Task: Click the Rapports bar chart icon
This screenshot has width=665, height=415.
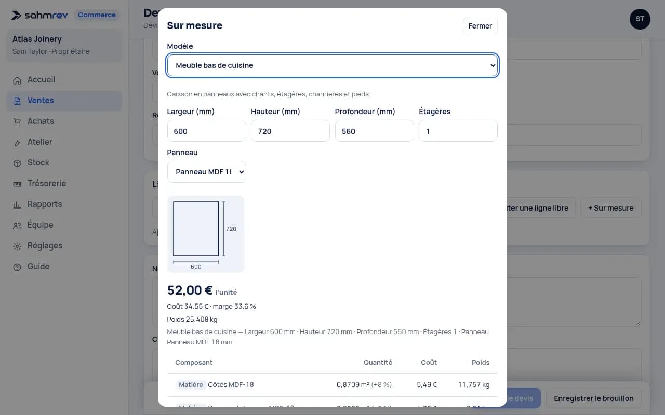Action: (17, 204)
